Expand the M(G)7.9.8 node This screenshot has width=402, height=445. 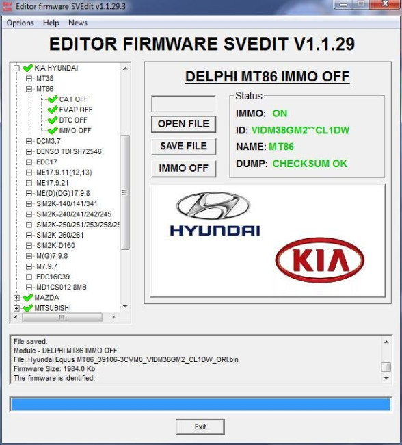29,256
